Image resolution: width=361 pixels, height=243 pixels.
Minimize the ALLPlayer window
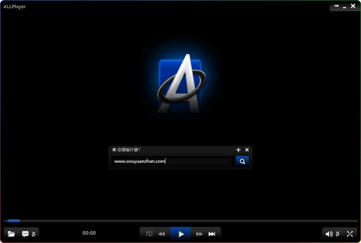point(344,7)
